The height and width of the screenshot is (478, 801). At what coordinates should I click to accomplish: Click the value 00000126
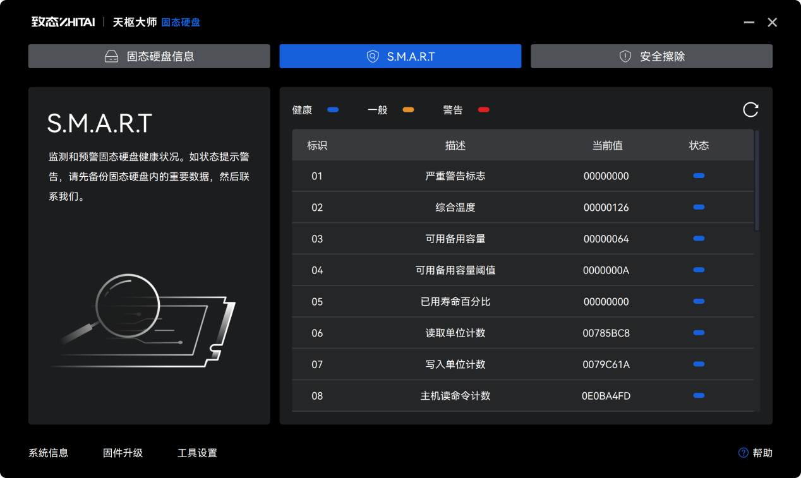point(606,208)
